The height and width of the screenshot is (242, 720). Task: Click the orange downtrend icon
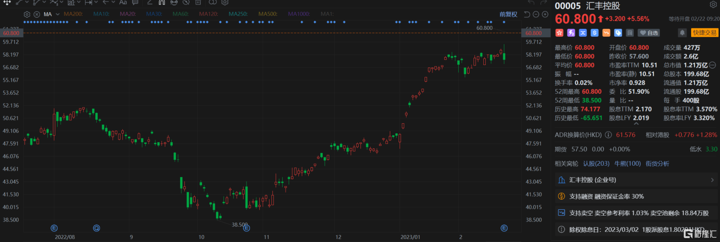606,33
